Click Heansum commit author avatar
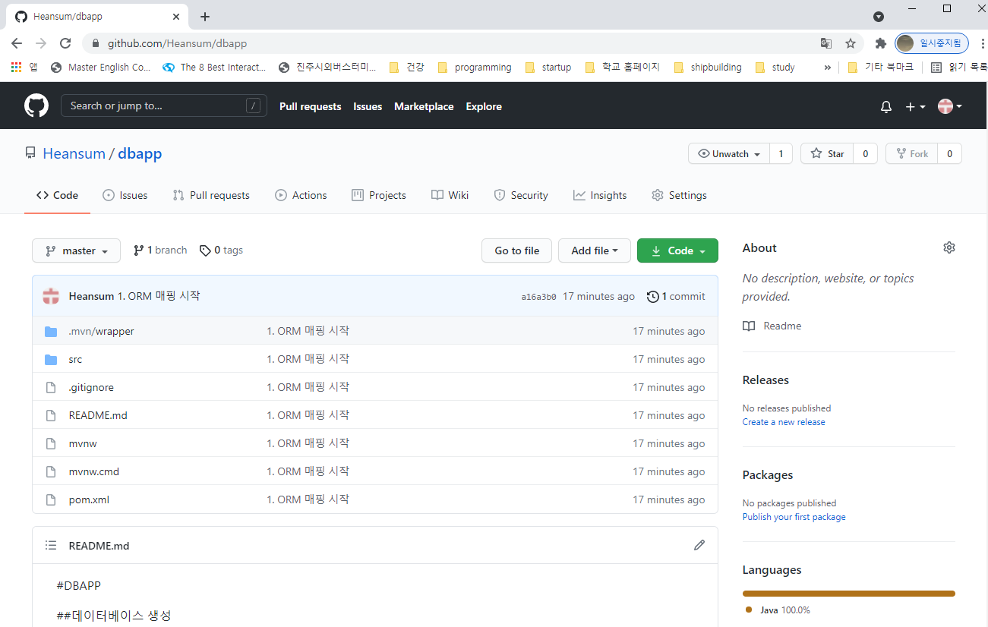Screen dimensions: 988x627 [51, 296]
